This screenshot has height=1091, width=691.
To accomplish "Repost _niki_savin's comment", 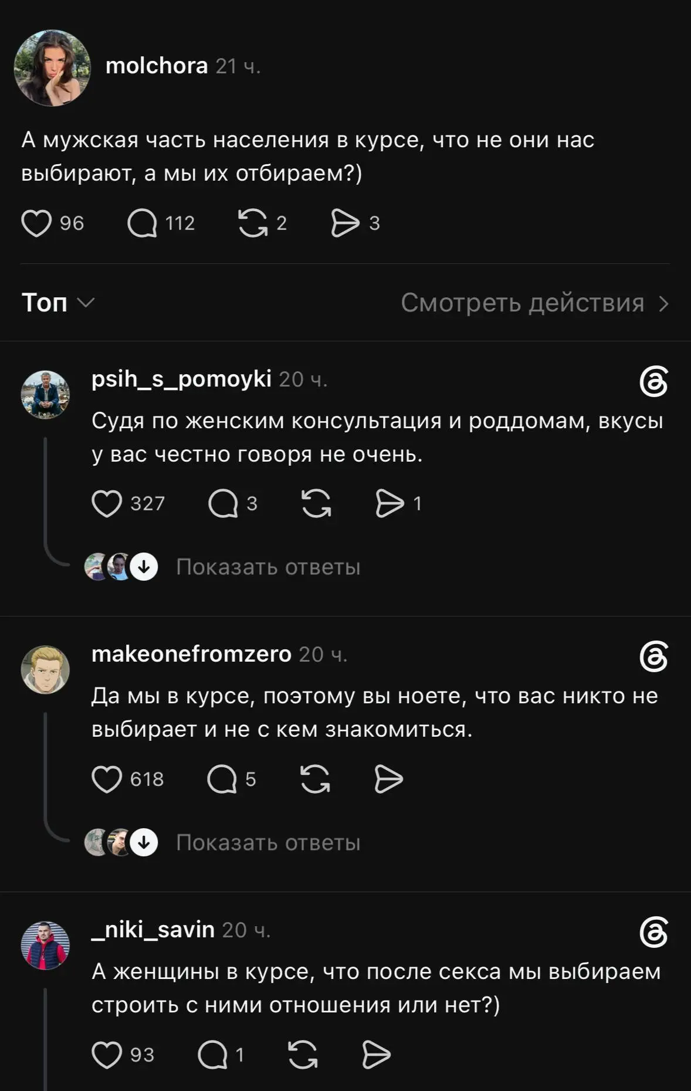I will [303, 1055].
